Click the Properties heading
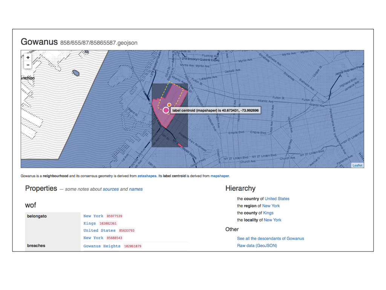Image resolution: width=386 pixels, height=290 pixels. coord(41,188)
